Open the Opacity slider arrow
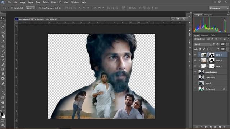 click(228, 44)
